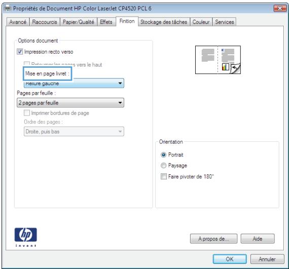Select Portrait orientation radio button
The width and height of the screenshot is (289, 269).
click(x=163, y=155)
